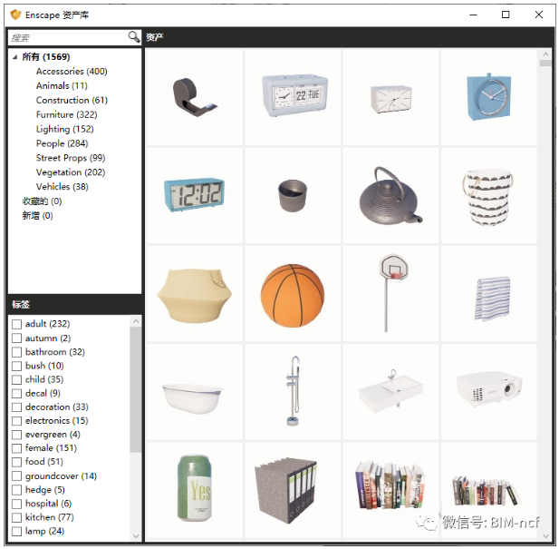Select the woven beige basket asset
The height and width of the screenshot is (549, 559).
[x=195, y=294]
